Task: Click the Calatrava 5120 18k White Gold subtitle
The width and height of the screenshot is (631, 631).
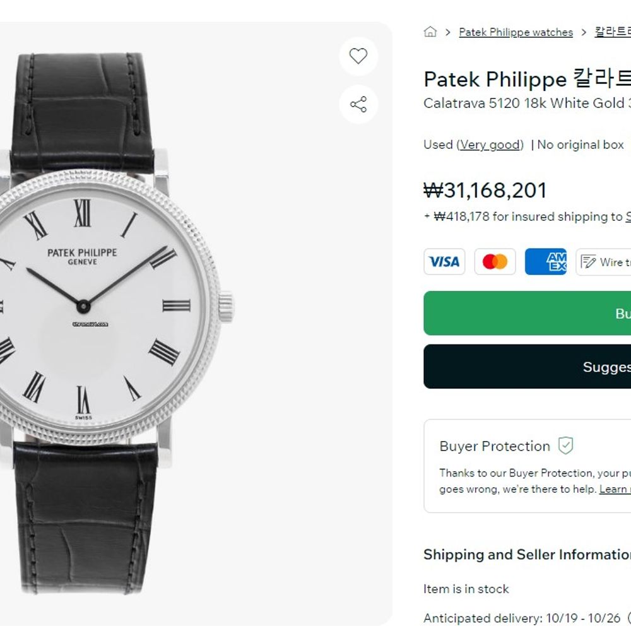Action: tap(527, 103)
